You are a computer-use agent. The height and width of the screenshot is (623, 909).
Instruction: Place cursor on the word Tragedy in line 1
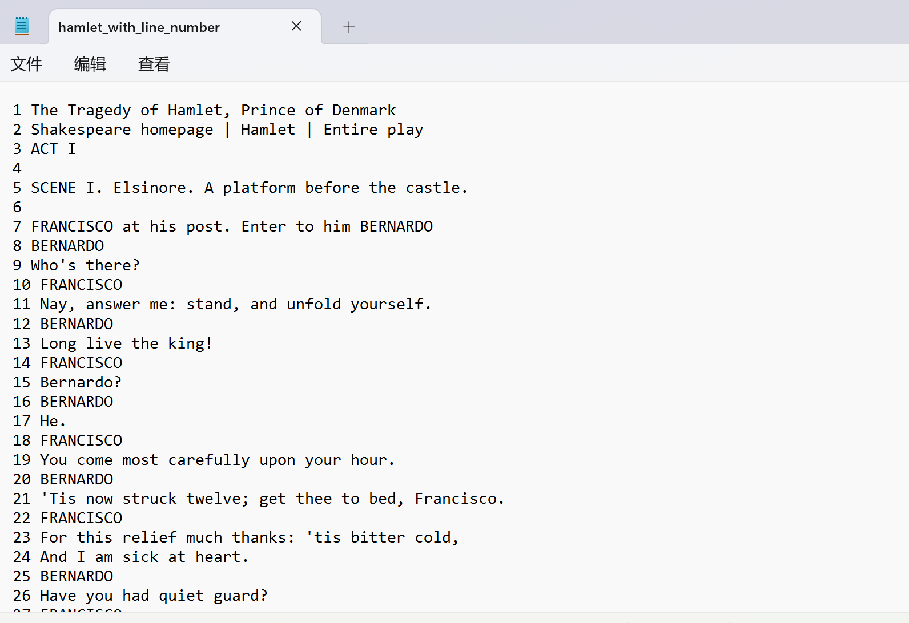[99, 110]
